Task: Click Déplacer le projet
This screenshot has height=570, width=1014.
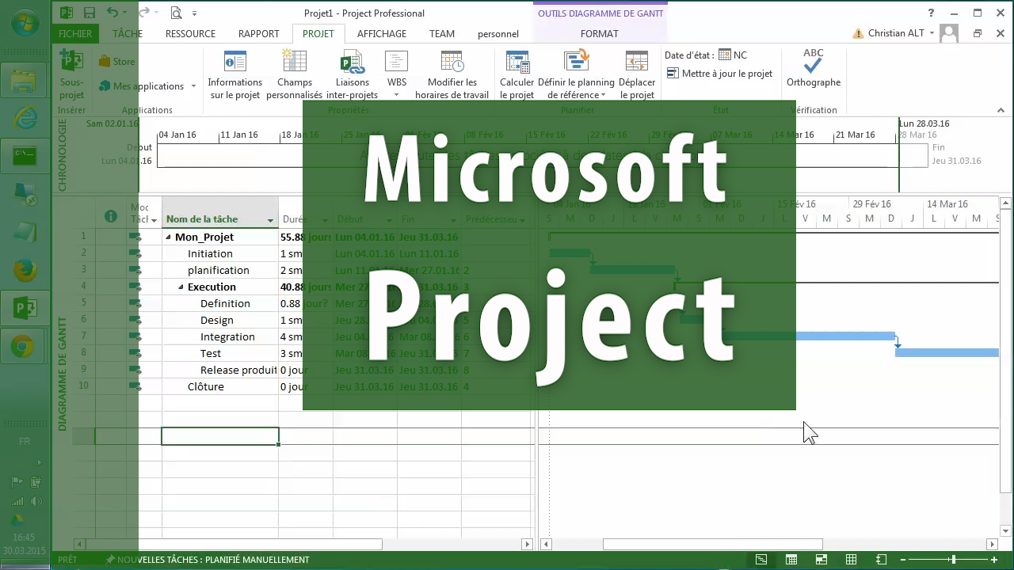Action: coord(637,74)
